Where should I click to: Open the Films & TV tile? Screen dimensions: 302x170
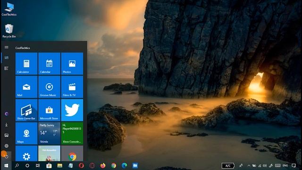(x=72, y=87)
